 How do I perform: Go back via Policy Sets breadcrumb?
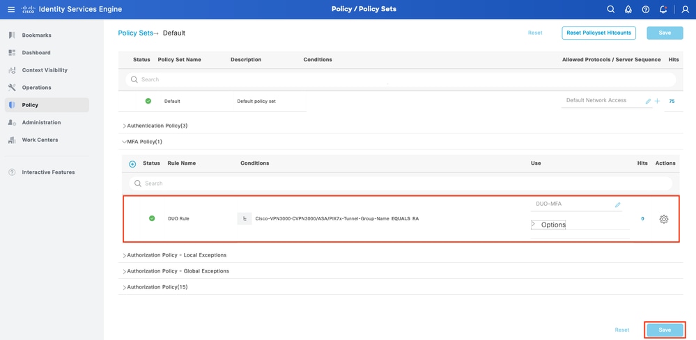[x=135, y=33]
